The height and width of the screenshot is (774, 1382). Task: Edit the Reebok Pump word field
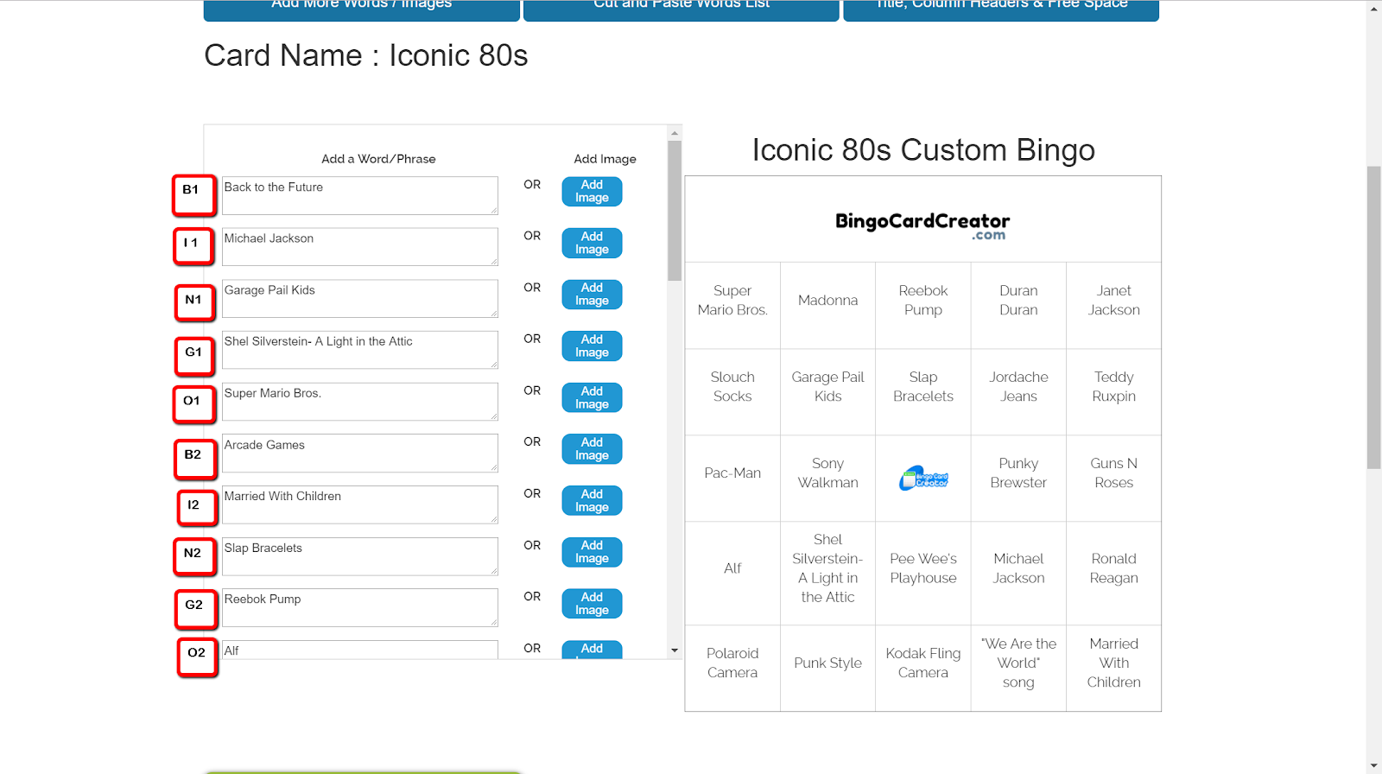(x=360, y=608)
